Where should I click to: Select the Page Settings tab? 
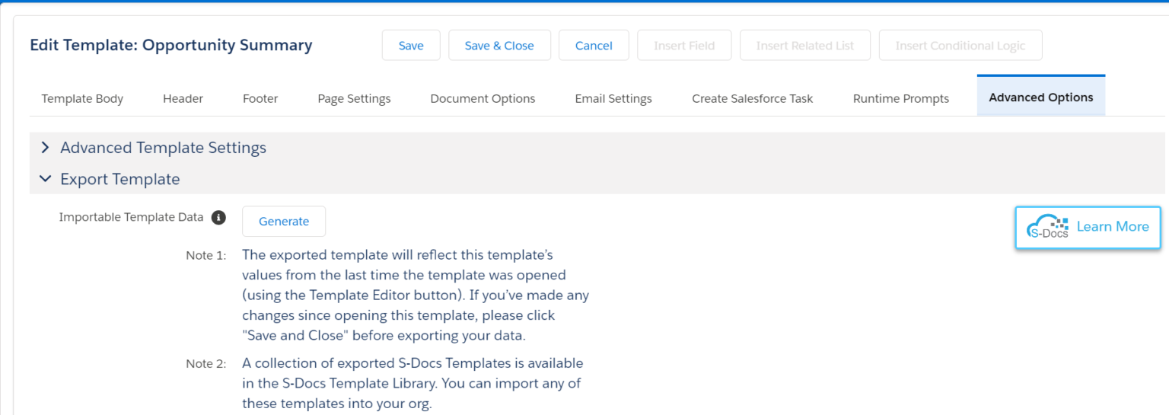354,98
